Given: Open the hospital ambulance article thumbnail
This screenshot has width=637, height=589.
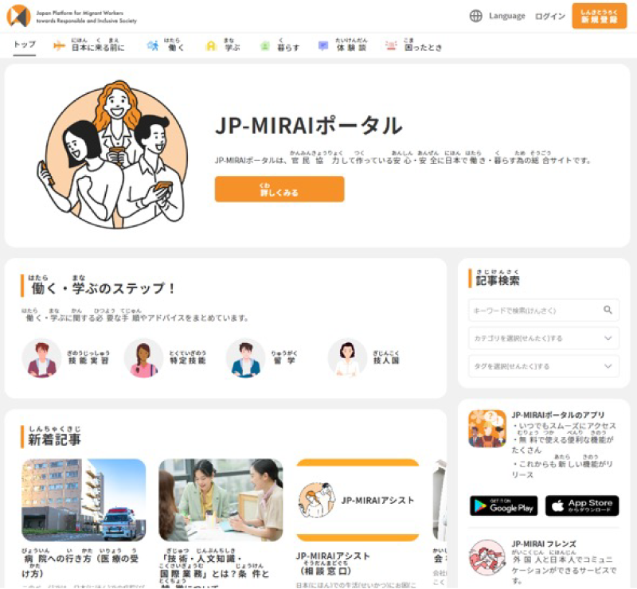Looking at the screenshot, I should [x=84, y=500].
